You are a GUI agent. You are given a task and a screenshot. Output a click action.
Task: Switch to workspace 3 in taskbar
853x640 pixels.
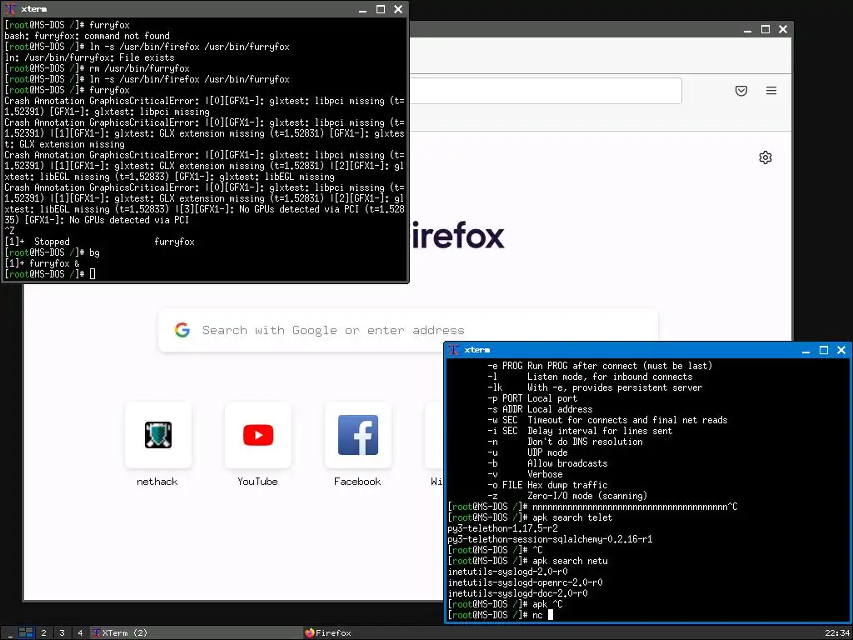coord(62,633)
